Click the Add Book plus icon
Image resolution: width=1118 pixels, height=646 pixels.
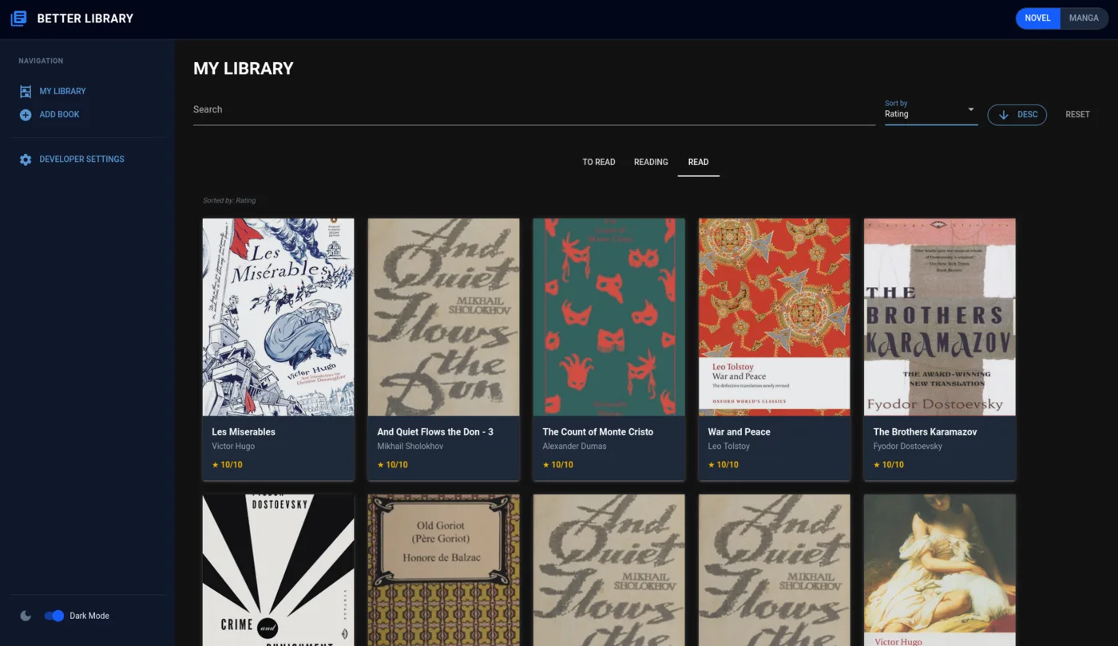coord(26,115)
